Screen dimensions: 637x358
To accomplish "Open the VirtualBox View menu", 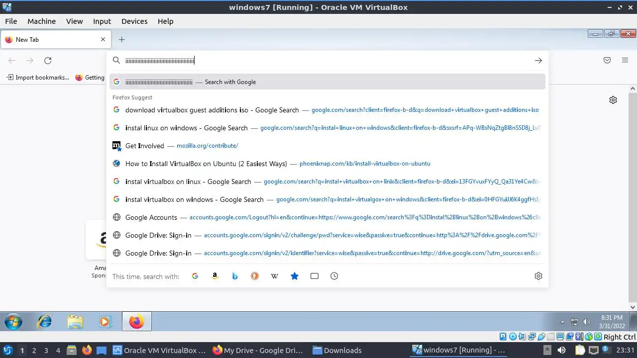I will [74, 21].
